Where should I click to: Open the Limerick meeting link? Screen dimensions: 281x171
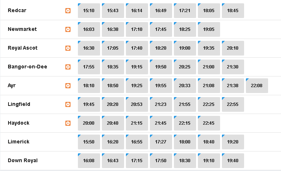pos(18,142)
